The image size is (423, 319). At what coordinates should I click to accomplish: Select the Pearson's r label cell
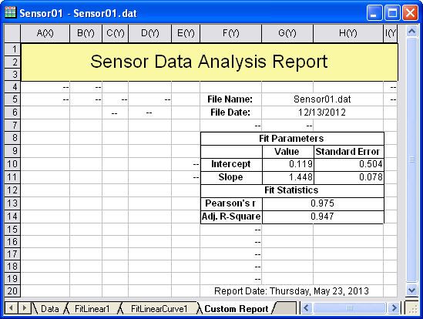click(x=231, y=203)
